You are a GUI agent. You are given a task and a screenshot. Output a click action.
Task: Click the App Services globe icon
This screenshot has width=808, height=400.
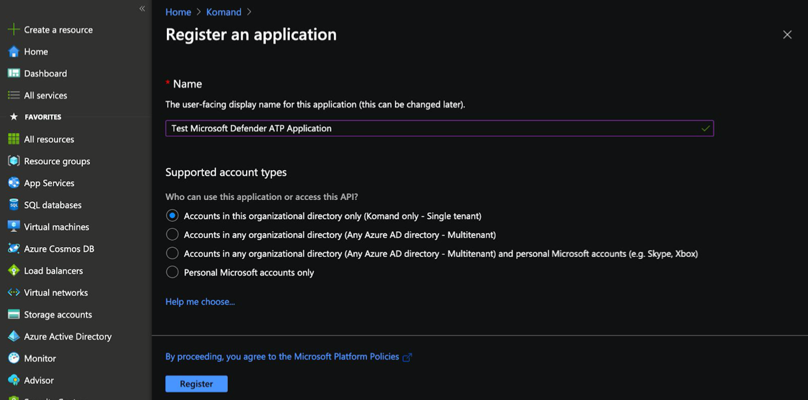pos(13,183)
